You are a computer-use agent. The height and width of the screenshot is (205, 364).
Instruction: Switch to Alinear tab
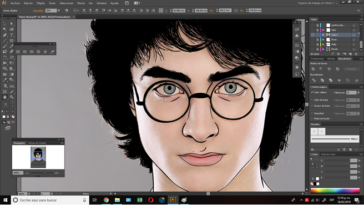(x=331, y=58)
